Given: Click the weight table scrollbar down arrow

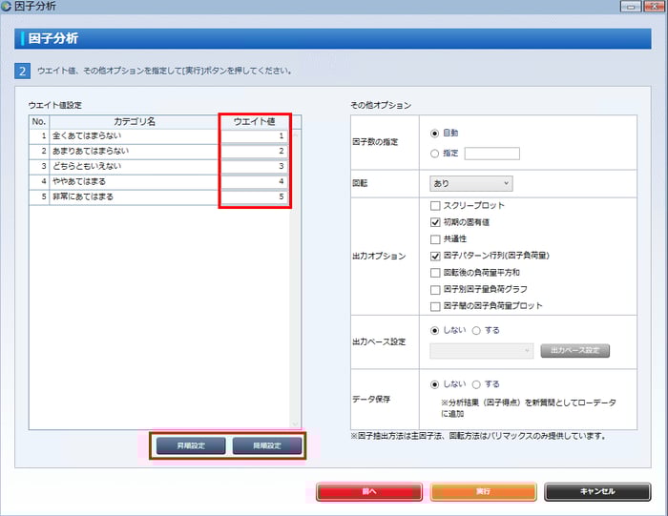Looking at the screenshot, I should point(295,424).
